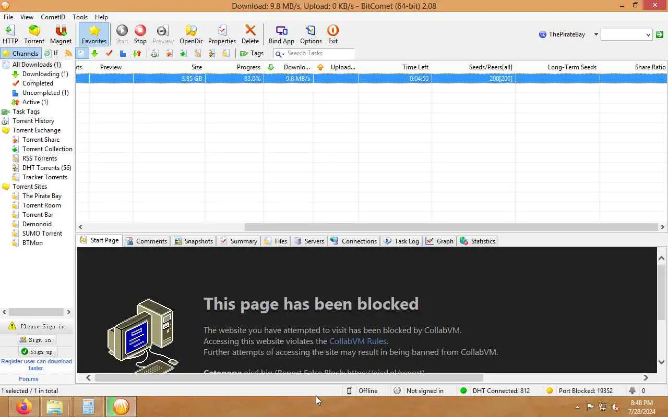
Task: Open the Task Log tab
Action: point(401,241)
